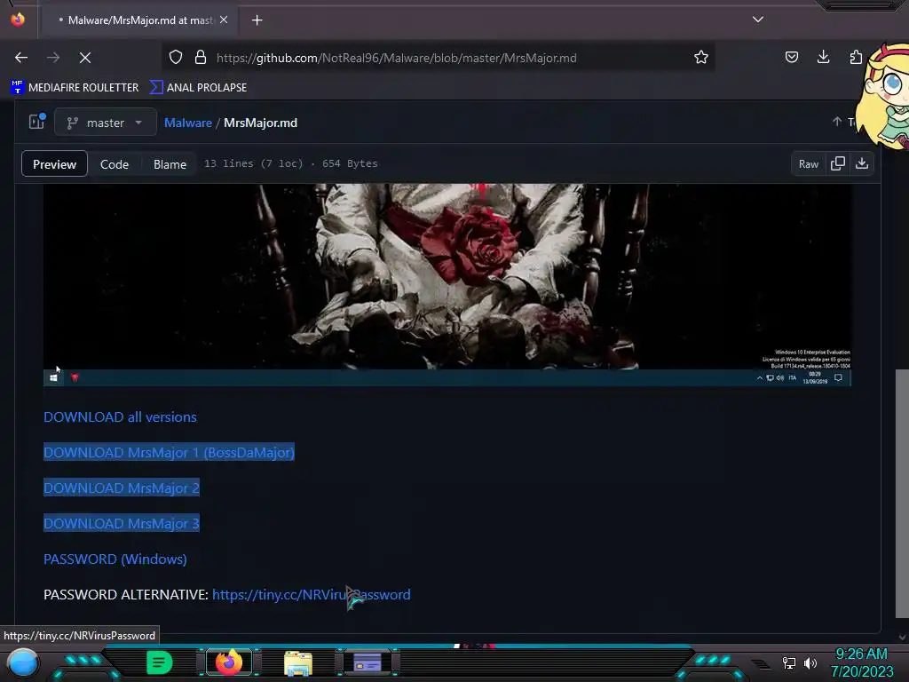Click the Malware repository breadcrumb link

[188, 123]
